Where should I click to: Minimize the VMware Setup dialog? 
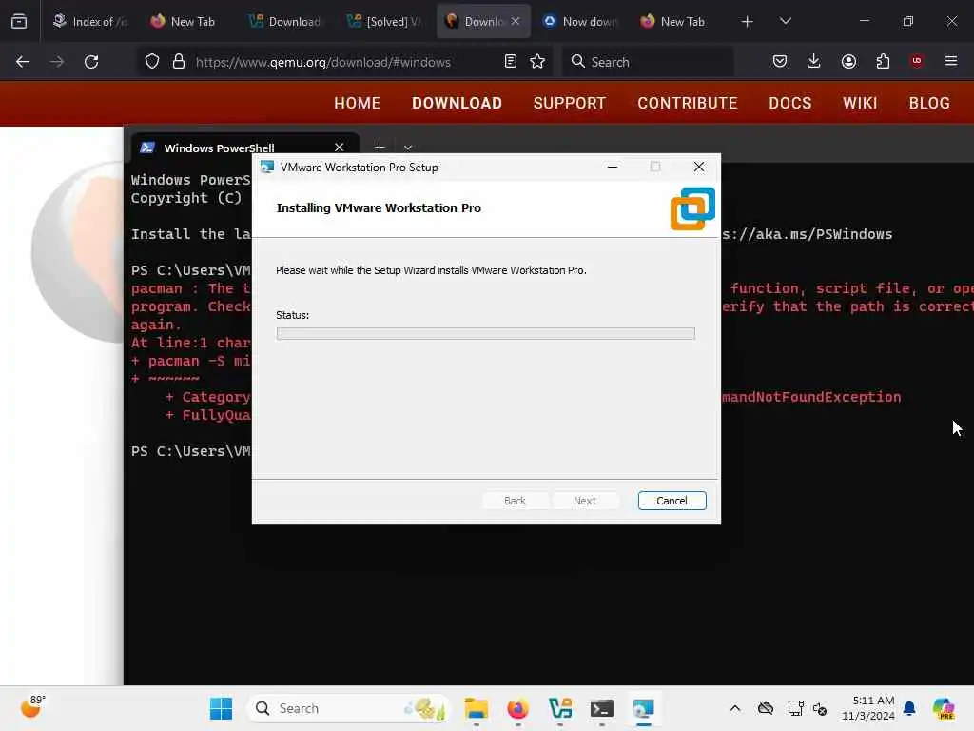[x=613, y=167]
